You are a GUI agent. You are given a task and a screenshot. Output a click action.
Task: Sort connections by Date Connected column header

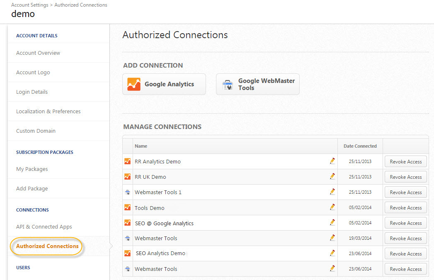(x=360, y=146)
